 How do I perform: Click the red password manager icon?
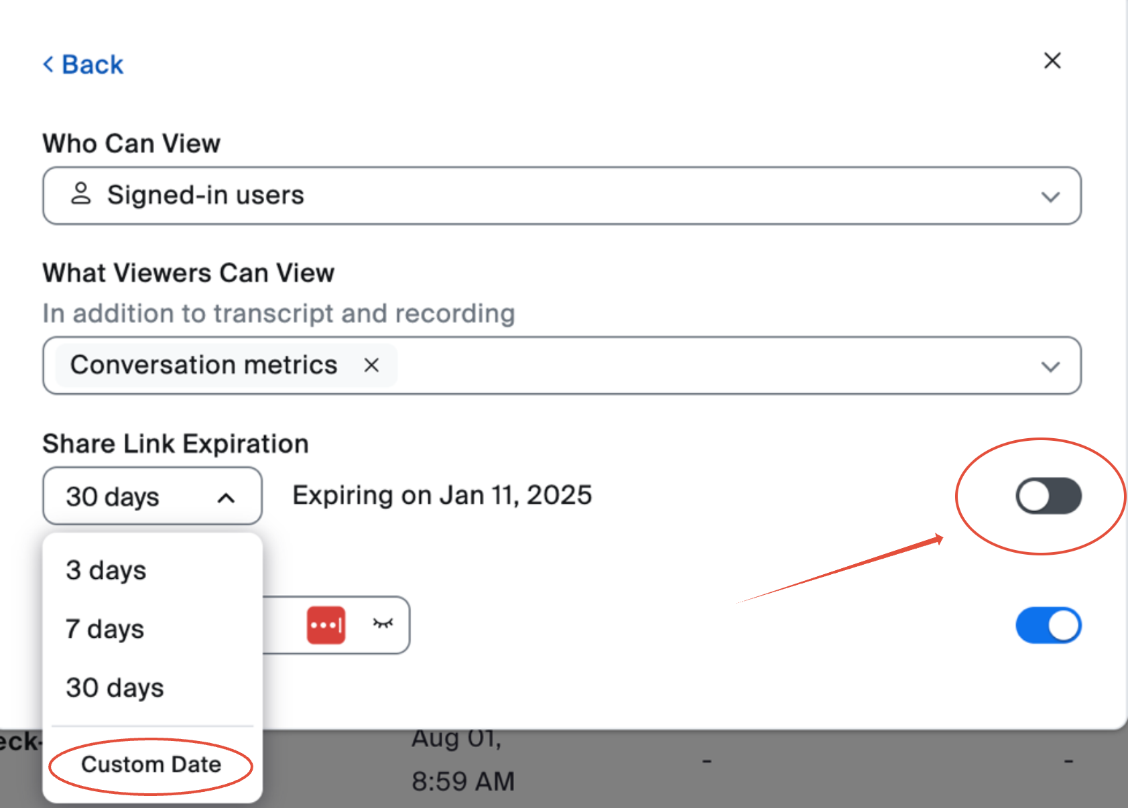(x=326, y=625)
